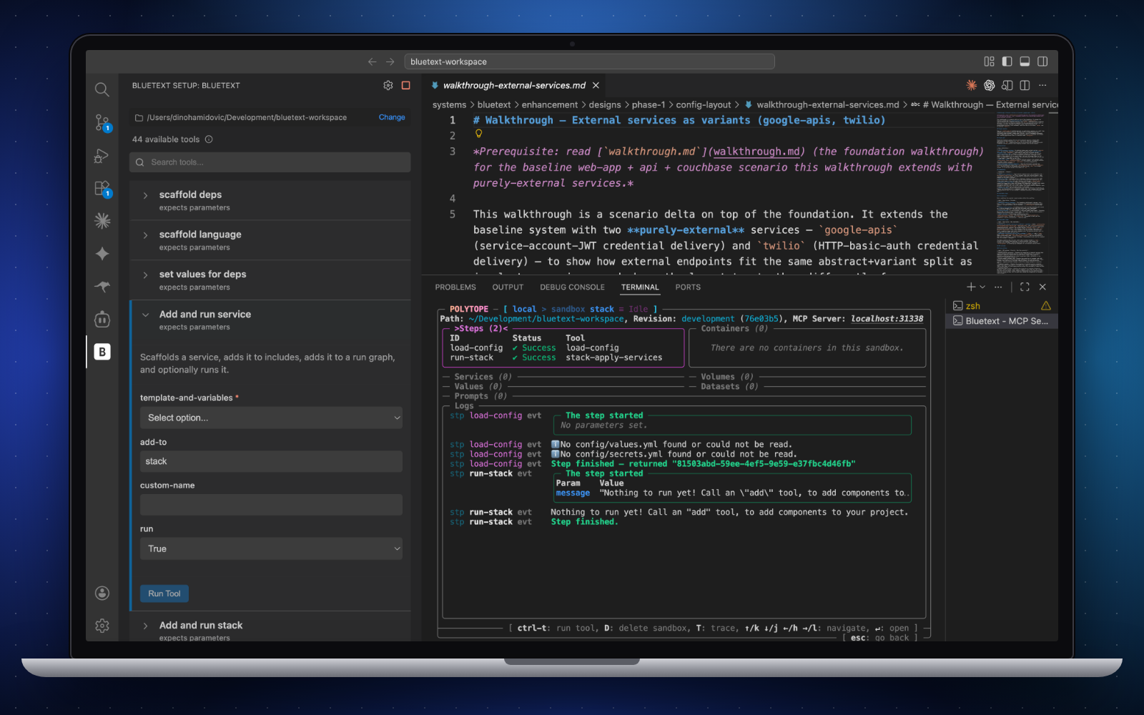Switch to the PROBLEMS panel tab
The image size is (1144, 715).
(455, 287)
